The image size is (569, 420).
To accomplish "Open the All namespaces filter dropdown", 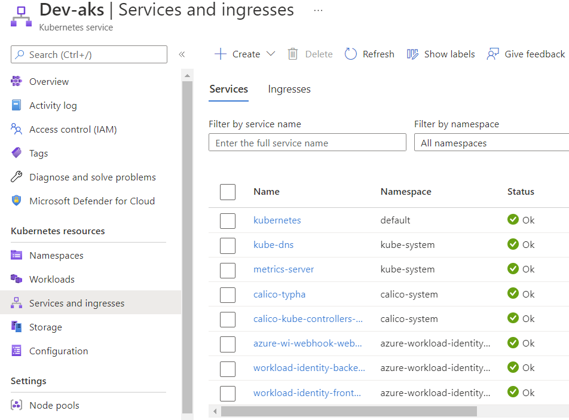I will coord(492,142).
